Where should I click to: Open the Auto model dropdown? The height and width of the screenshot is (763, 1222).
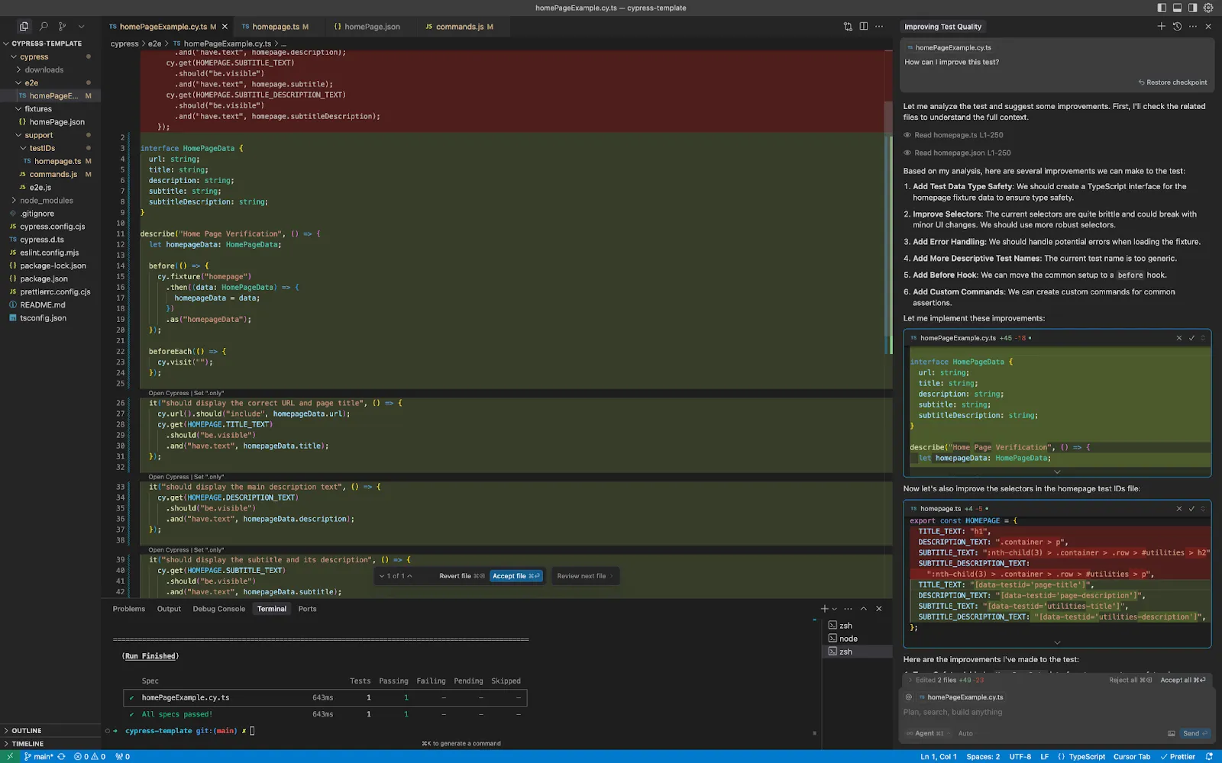click(x=965, y=733)
